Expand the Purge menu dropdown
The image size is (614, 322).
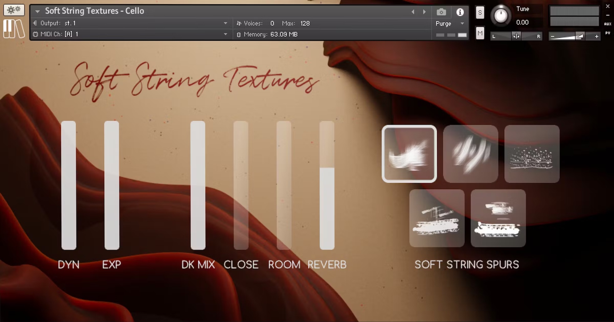(x=462, y=24)
